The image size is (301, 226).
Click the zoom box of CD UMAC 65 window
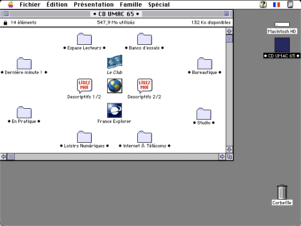pos(226,14)
